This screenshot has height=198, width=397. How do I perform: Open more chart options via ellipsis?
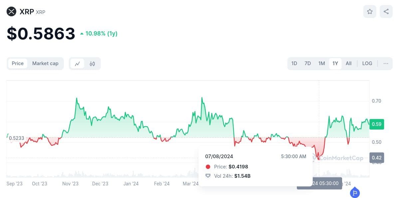click(385, 63)
